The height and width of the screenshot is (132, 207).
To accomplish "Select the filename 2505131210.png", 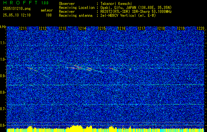I will tap(17, 9).
